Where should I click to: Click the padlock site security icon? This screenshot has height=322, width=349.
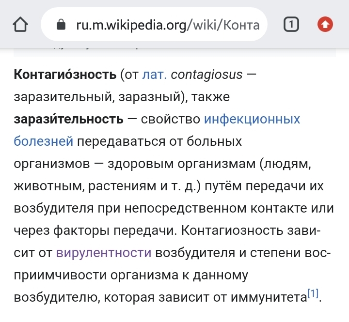pos(61,25)
